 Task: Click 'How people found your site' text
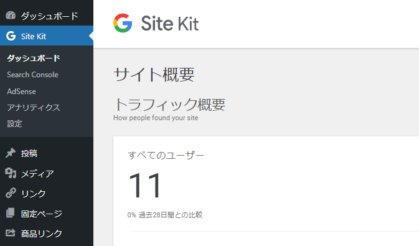coord(156,118)
